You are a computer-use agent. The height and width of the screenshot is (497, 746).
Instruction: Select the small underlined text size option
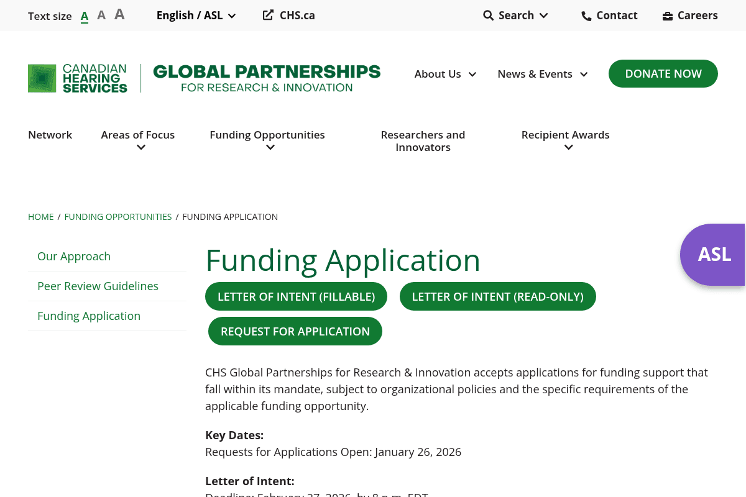(x=85, y=15)
